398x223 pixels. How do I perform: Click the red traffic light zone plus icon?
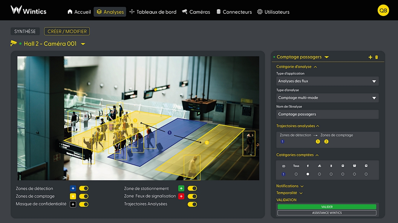(x=181, y=196)
